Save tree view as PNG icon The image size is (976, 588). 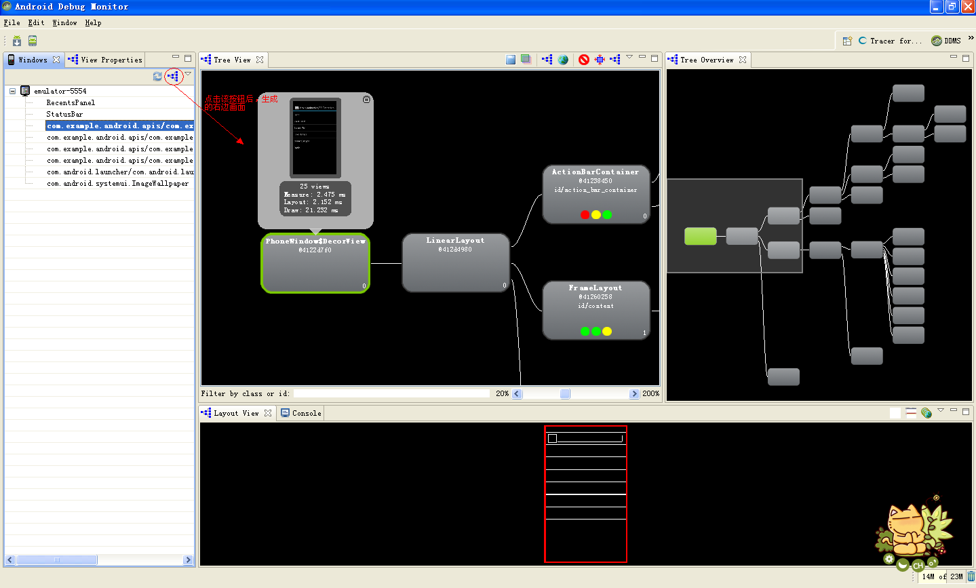click(x=511, y=60)
